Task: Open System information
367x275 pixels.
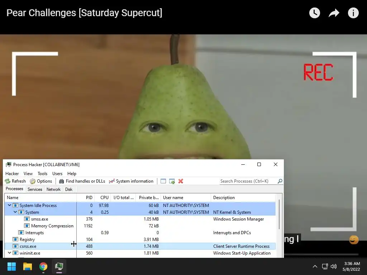Action: [131, 181]
